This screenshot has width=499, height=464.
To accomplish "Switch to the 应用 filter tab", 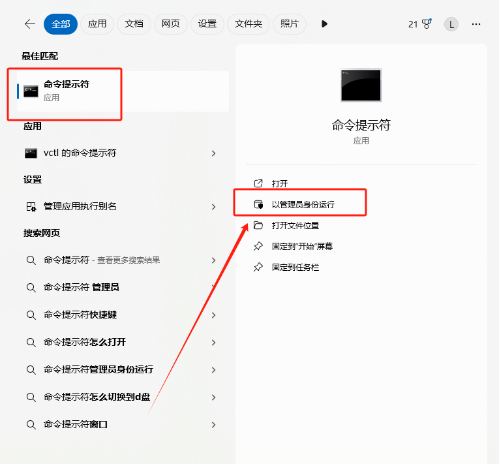I will click(97, 24).
